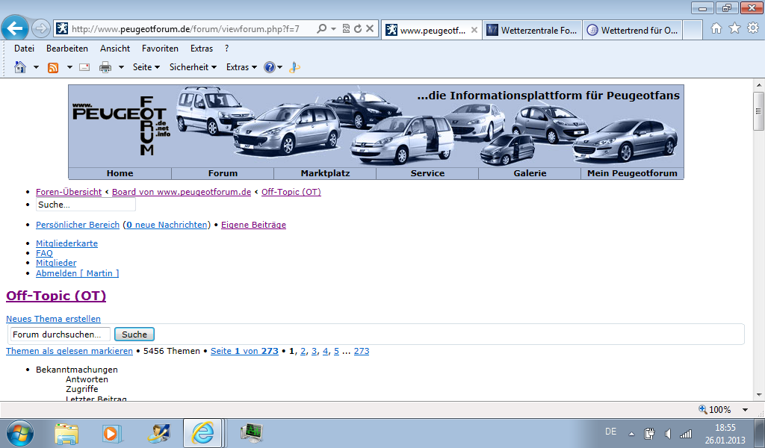Expand the Seite dropdown menu

(x=146, y=67)
